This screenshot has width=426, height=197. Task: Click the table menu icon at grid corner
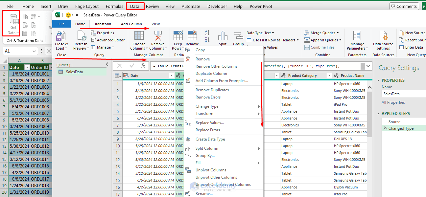tap(117, 76)
